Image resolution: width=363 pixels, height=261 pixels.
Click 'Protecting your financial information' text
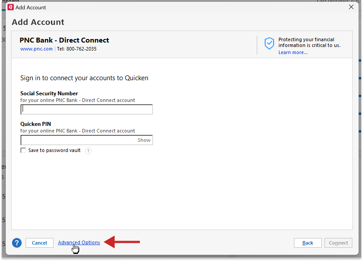click(309, 43)
